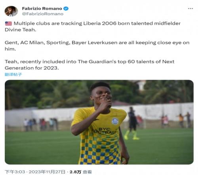Open the player celebration photo
This screenshot has width=198, height=175.
click(x=99, y=122)
